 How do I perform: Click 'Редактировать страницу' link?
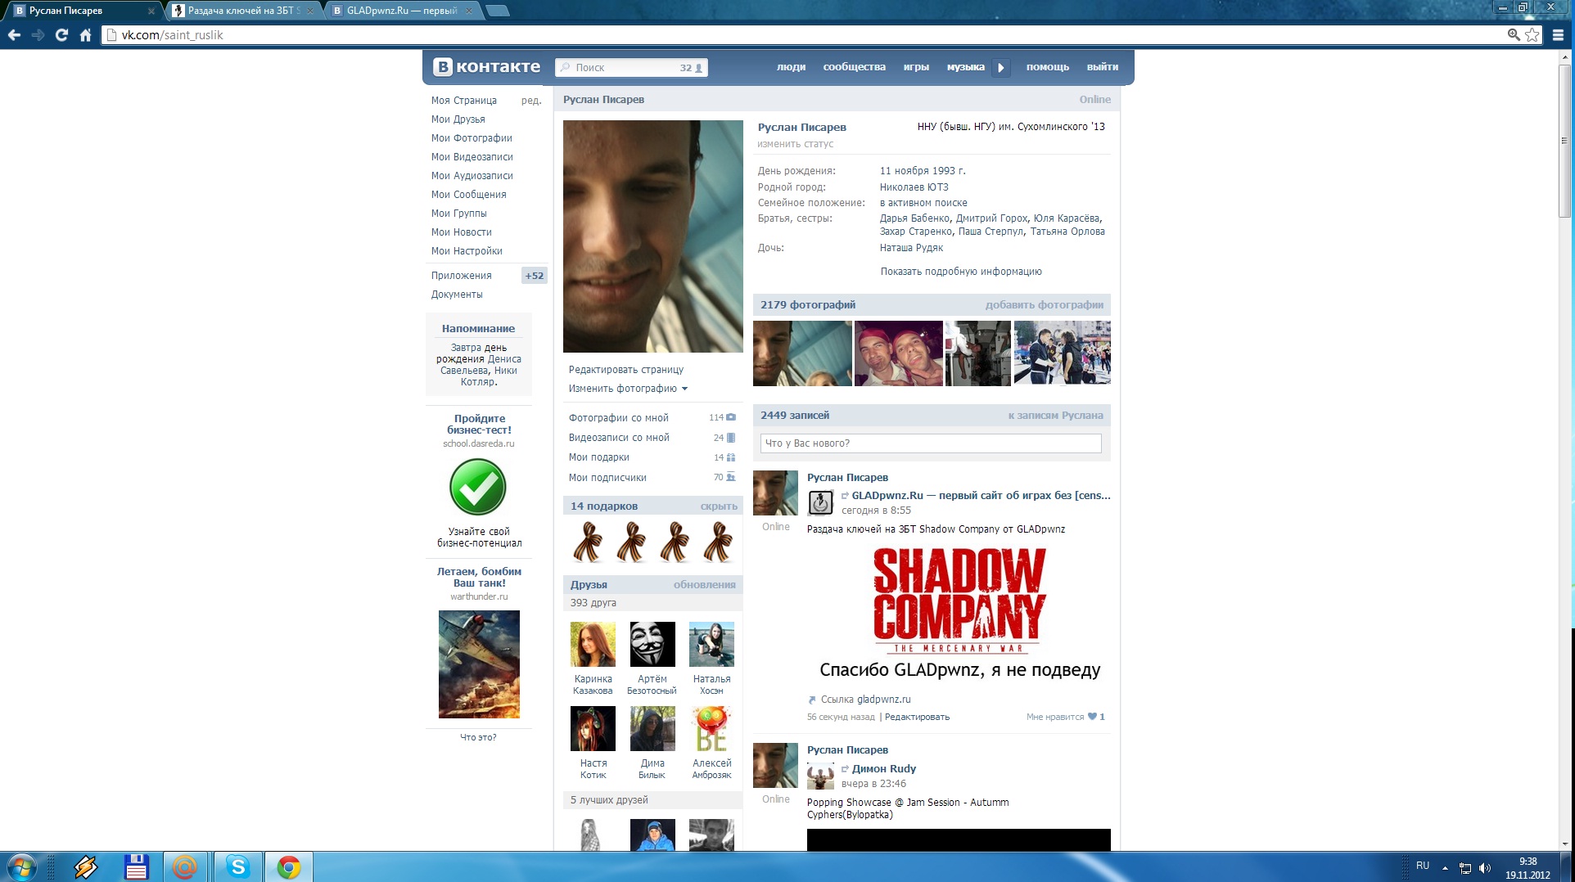[625, 370]
